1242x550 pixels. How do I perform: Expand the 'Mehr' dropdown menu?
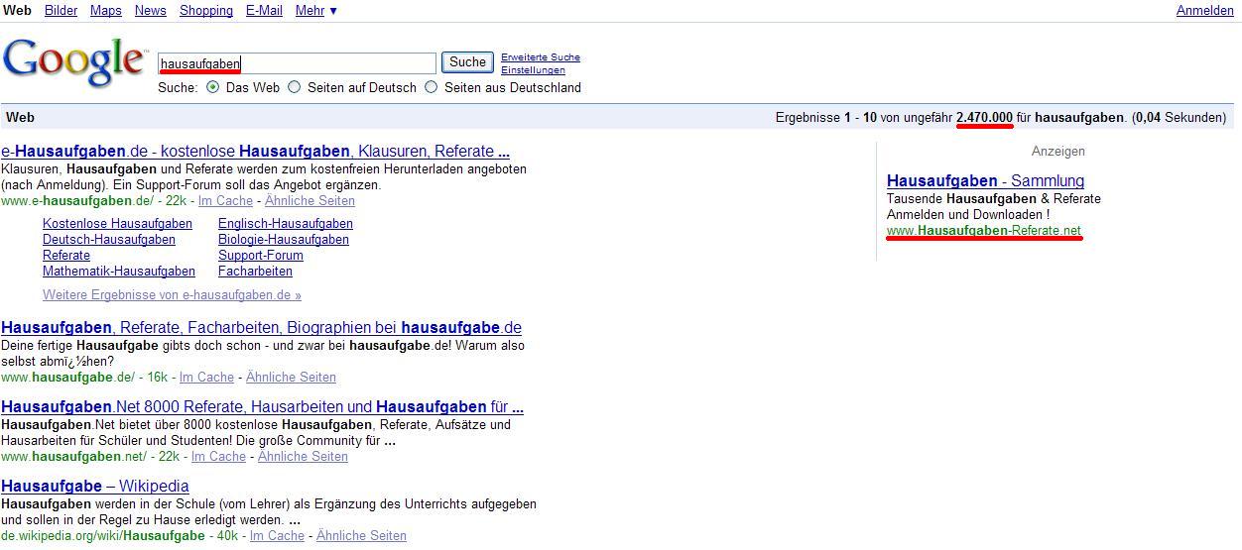click(315, 10)
